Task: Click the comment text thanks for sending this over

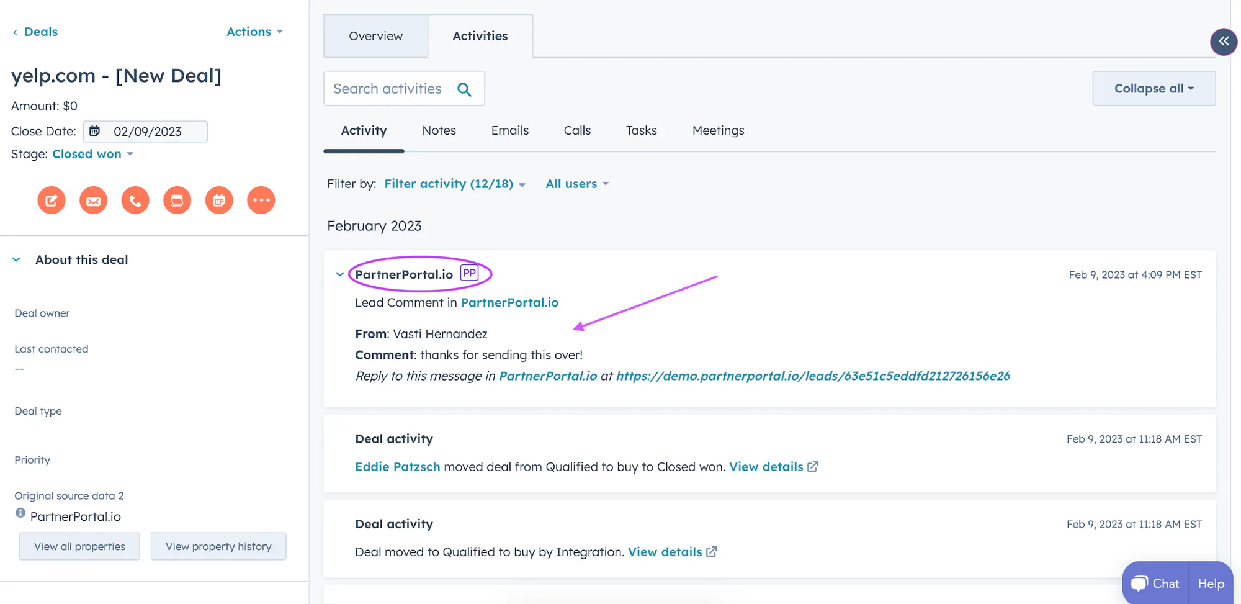Action: tap(501, 355)
